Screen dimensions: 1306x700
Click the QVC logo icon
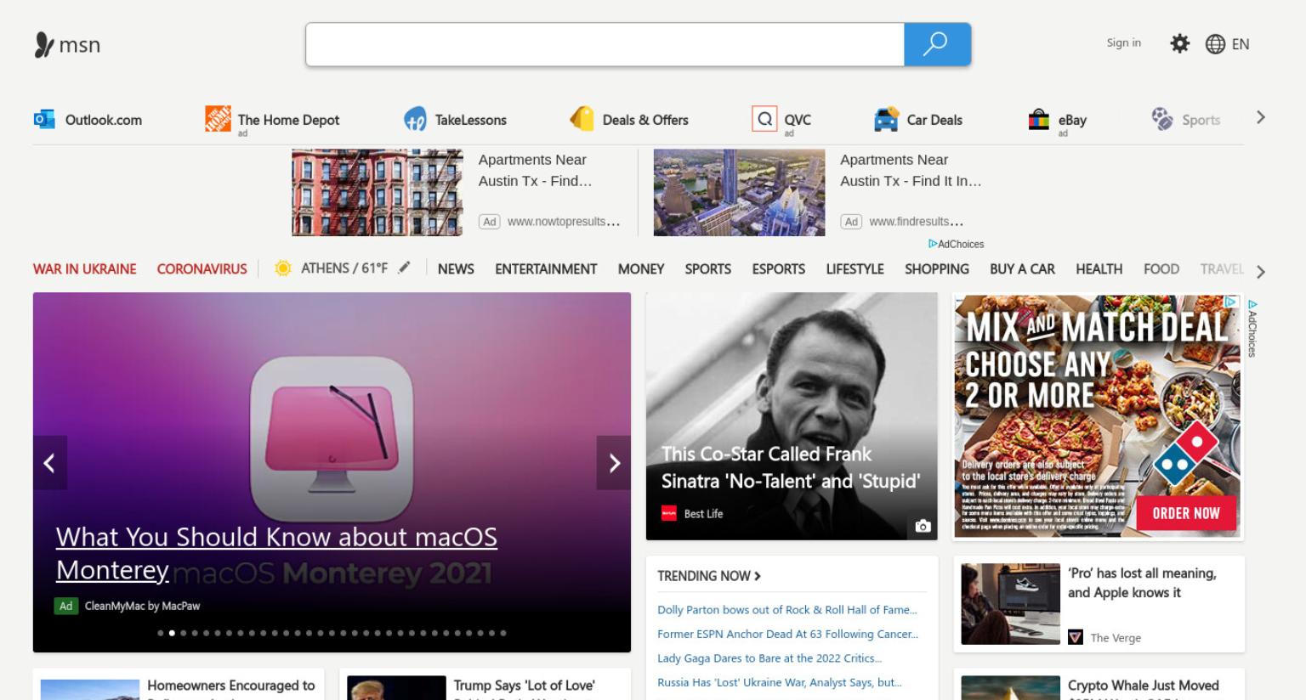[764, 119]
